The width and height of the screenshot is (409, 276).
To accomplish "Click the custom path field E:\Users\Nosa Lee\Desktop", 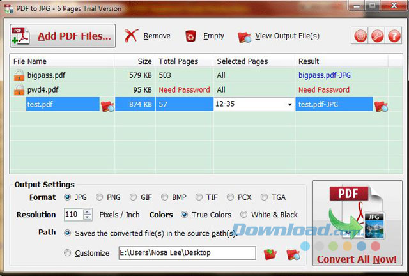I will (187, 253).
